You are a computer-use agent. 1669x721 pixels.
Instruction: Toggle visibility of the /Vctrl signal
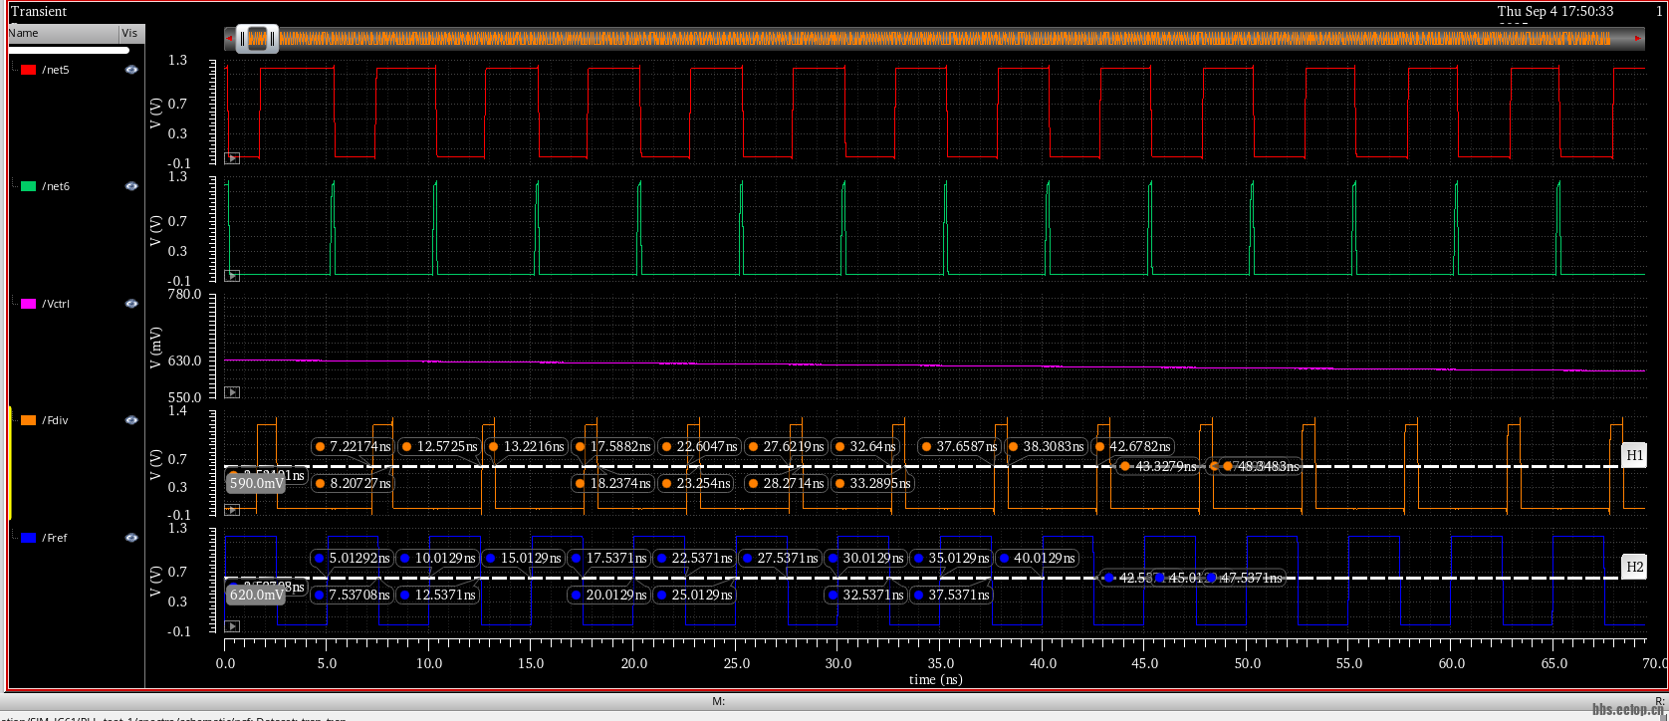click(x=131, y=304)
